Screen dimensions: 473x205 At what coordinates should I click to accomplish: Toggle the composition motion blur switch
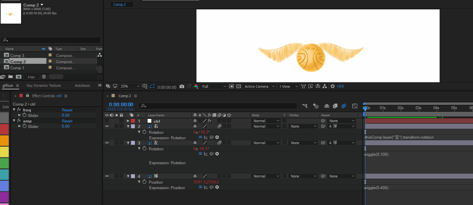click(x=344, y=106)
